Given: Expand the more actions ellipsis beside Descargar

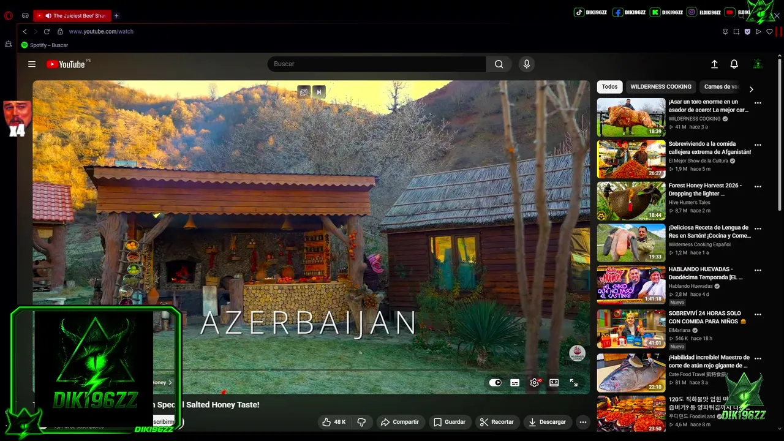Looking at the screenshot, I should tap(583, 422).
